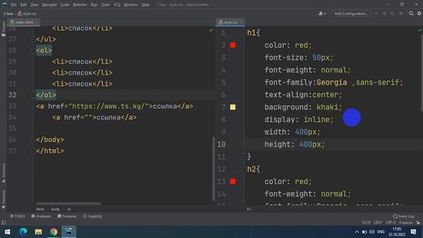Toggle read-only lock icon in status bar

click(x=418, y=223)
